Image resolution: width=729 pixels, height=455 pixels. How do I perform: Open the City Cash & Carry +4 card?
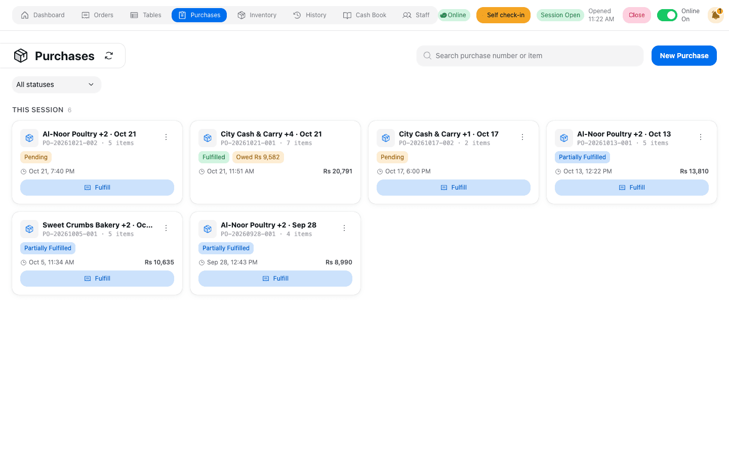[x=275, y=162]
